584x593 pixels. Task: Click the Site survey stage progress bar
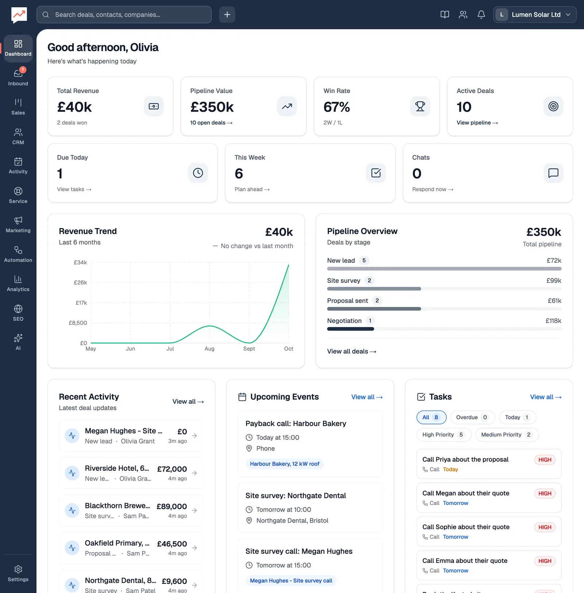point(444,289)
